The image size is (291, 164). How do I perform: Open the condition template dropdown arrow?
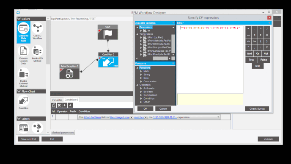[218, 117]
